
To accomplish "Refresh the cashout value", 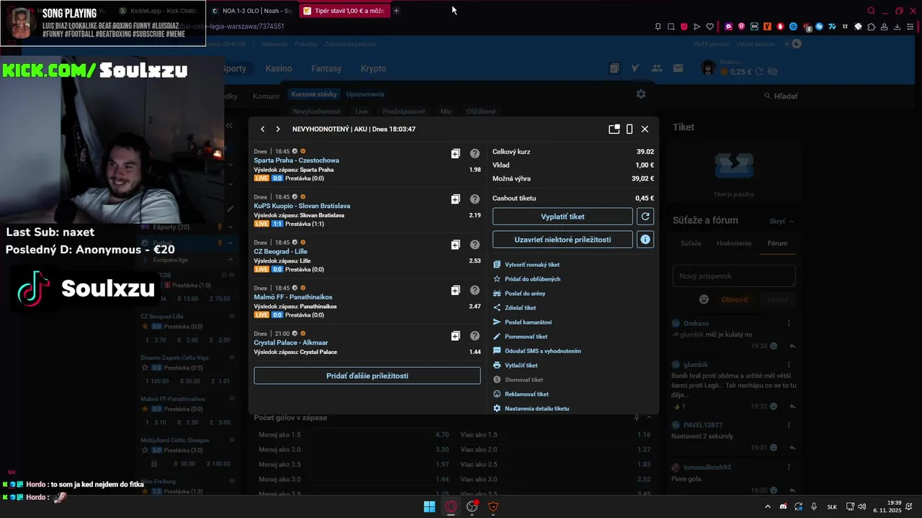I will (645, 217).
